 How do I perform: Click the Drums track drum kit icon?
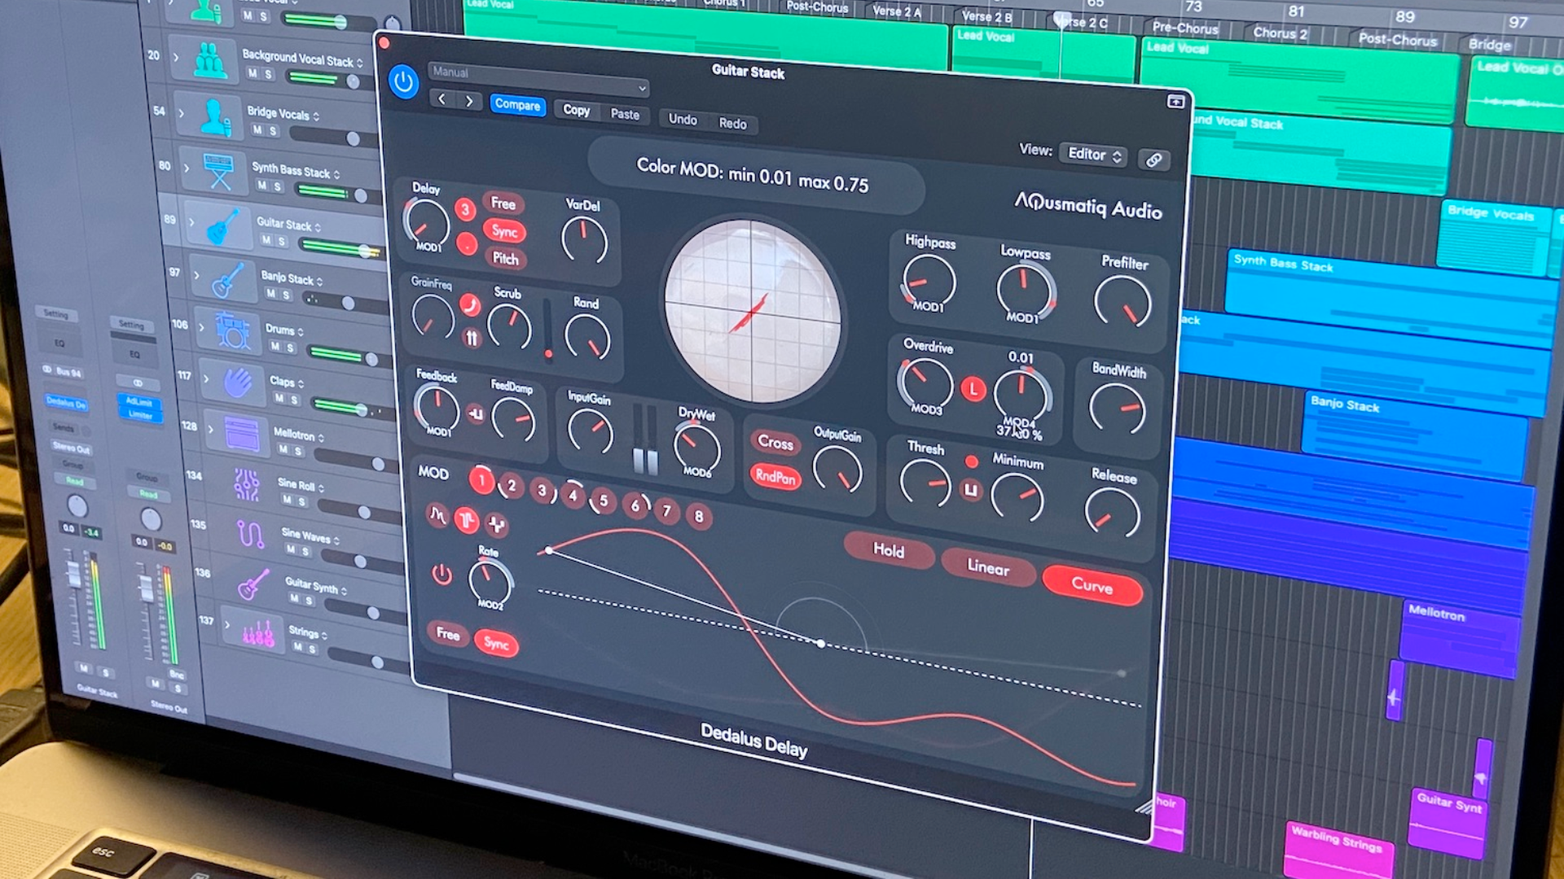pyautogui.click(x=233, y=332)
